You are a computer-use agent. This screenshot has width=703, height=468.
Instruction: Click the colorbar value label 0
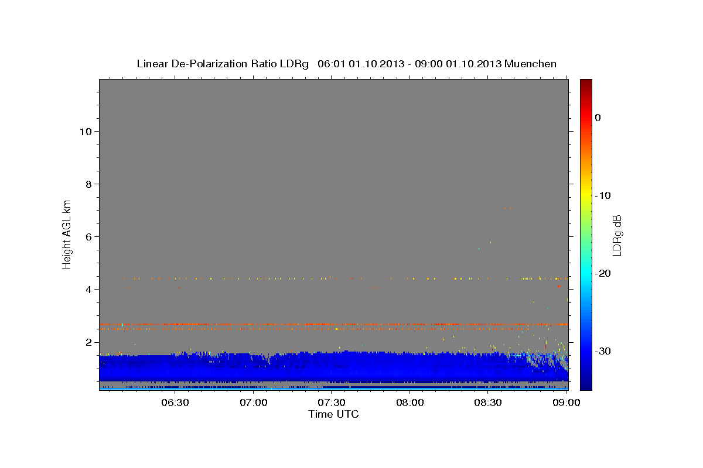point(598,118)
